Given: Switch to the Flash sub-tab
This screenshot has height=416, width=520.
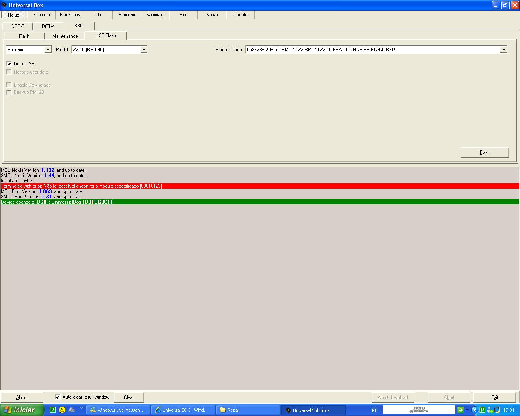Looking at the screenshot, I should [24, 36].
